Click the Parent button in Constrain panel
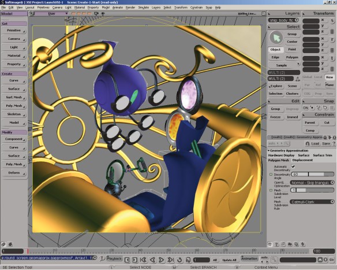The width and height of the screenshot is (337, 270). (310, 123)
